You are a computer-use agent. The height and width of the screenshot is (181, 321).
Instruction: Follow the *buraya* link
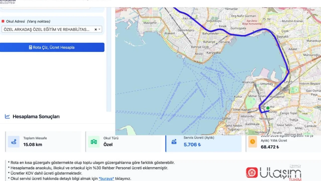coord(106,178)
